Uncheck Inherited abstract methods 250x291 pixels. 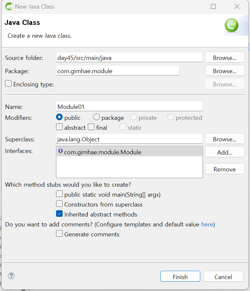[59, 214]
